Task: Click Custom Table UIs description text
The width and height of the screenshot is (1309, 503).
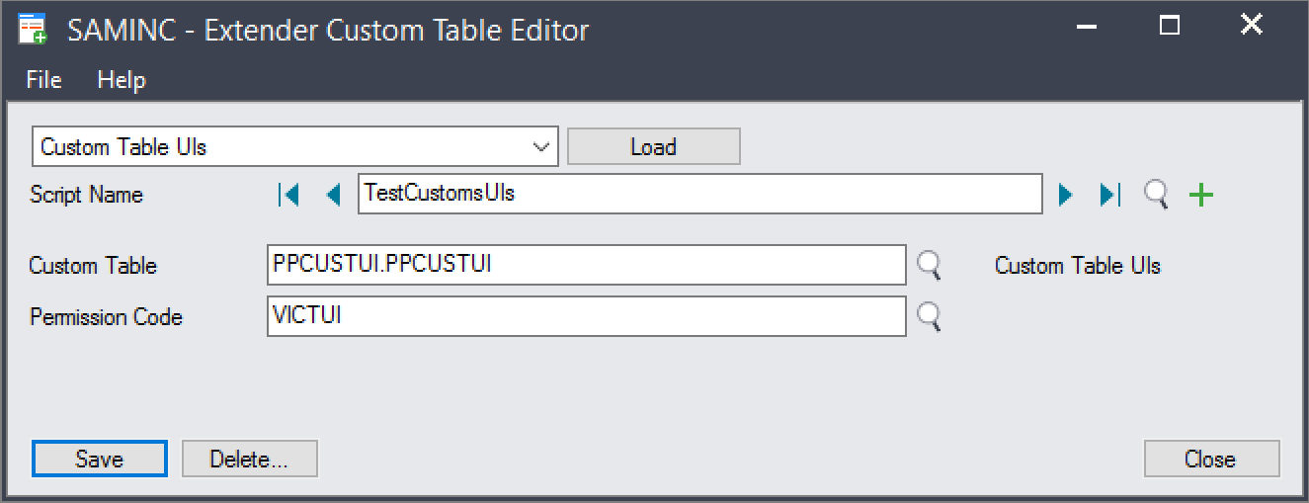Action: click(x=1078, y=266)
